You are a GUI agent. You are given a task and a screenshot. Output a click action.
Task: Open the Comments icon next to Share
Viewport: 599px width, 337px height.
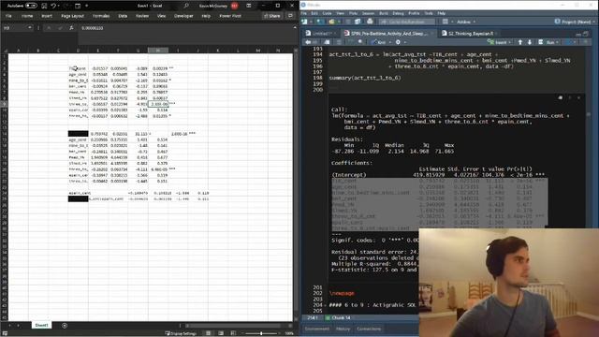click(290, 16)
